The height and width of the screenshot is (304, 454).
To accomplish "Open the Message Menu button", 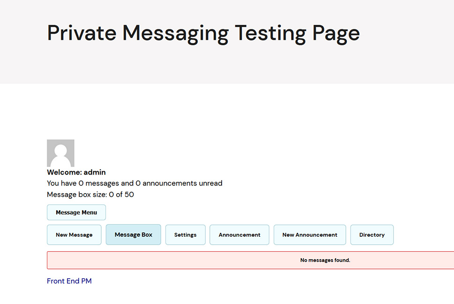I will (76, 212).
